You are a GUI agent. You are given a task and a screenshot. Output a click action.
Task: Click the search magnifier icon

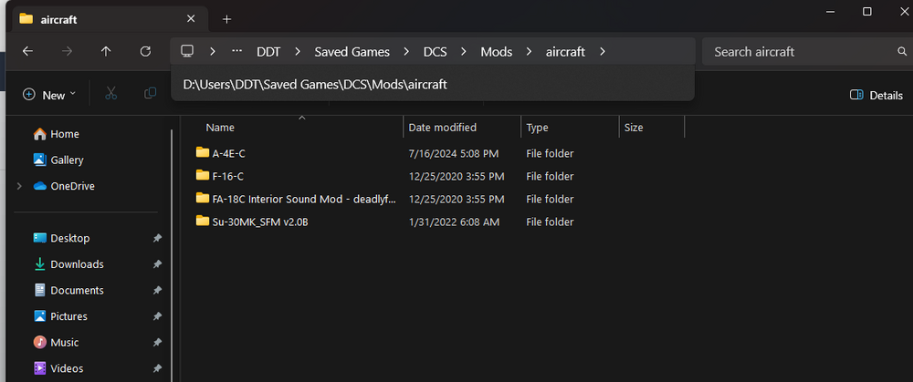(902, 52)
